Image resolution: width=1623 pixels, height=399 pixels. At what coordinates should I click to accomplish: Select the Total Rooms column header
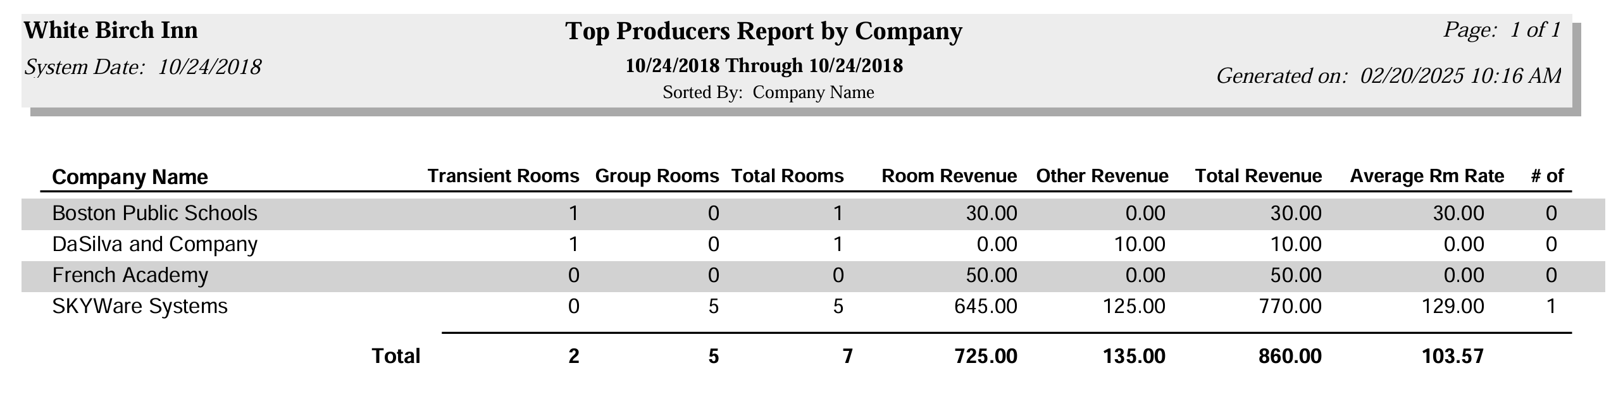click(x=787, y=176)
